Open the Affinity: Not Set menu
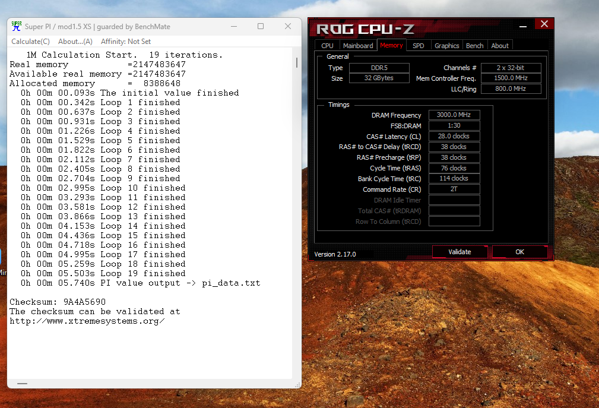Screen dimensions: 599x408 tap(126, 42)
